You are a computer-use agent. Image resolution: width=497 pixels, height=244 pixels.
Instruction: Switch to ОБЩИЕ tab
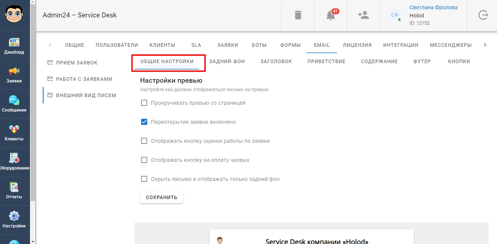(x=75, y=45)
